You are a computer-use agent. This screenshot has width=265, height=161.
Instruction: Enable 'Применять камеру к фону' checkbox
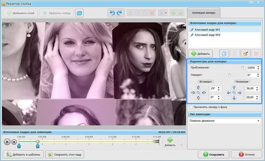(191, 107)
